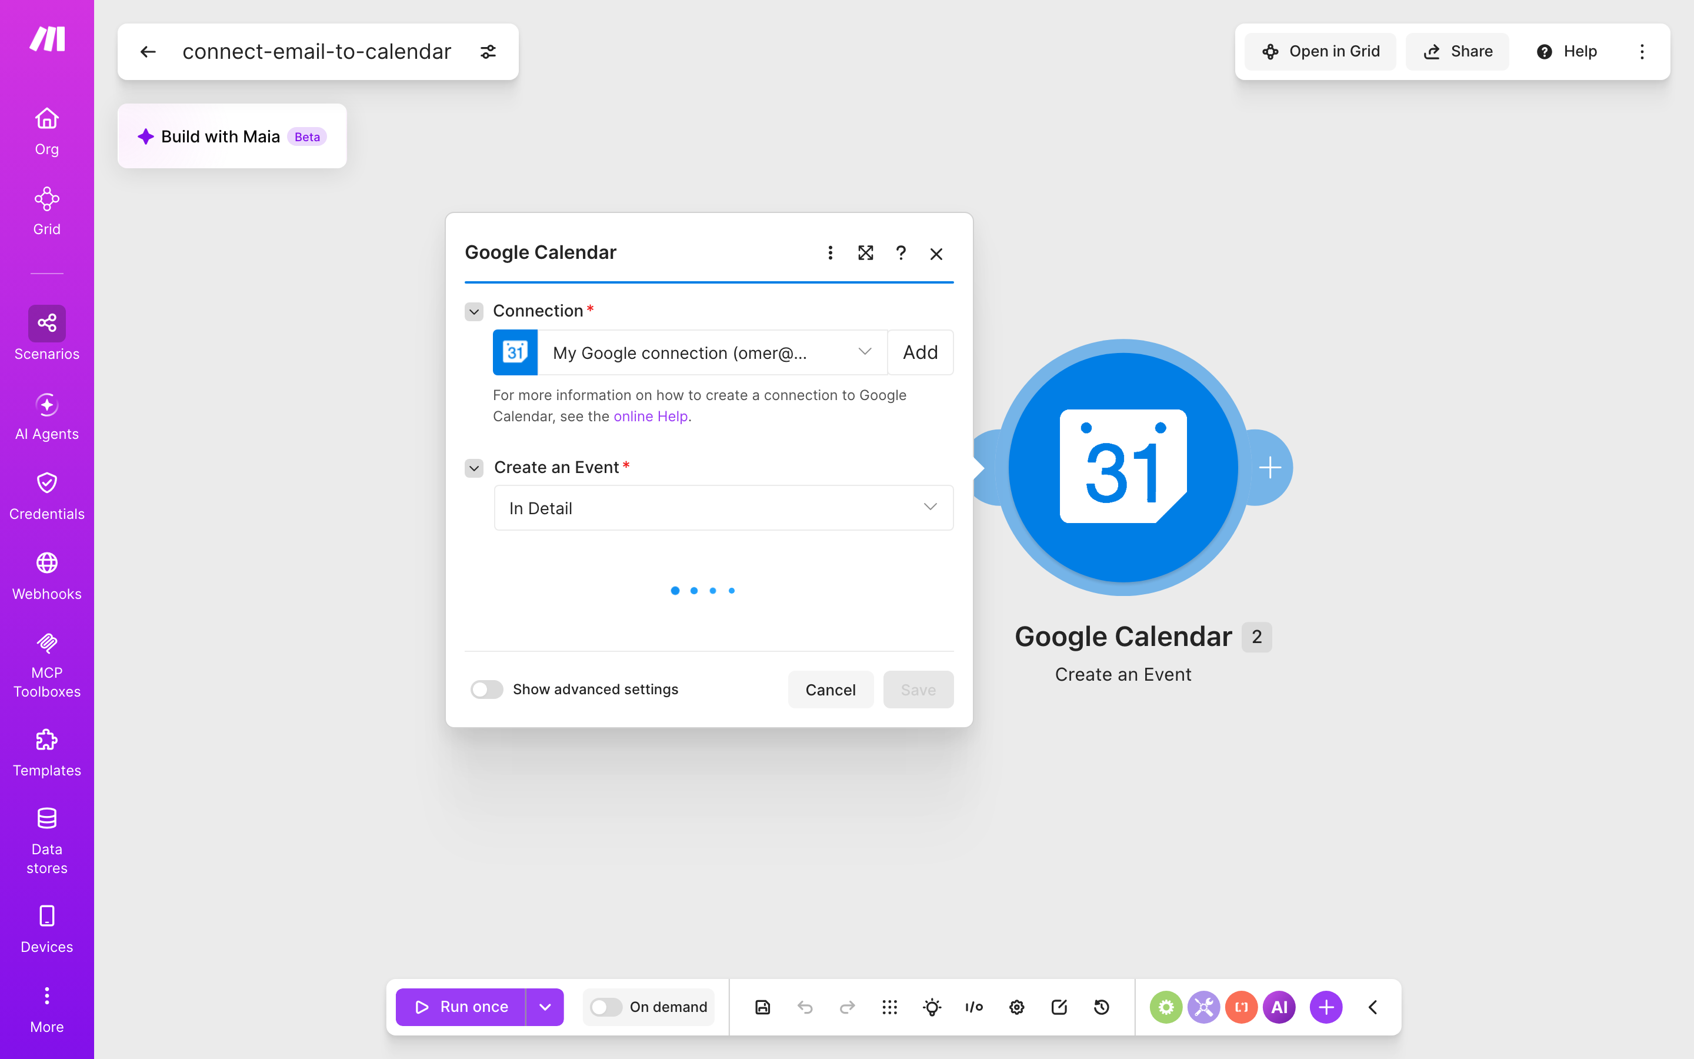1694x1059 pixels.
Task: Open the Run once dropdown arrow
Action: pos(545,1007)
